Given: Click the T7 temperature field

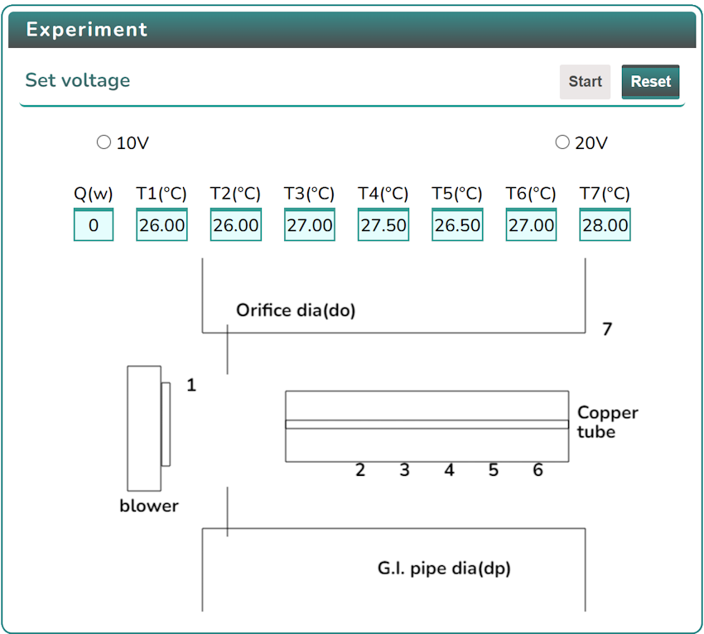Looking at the screenshot, I should 605,225.
